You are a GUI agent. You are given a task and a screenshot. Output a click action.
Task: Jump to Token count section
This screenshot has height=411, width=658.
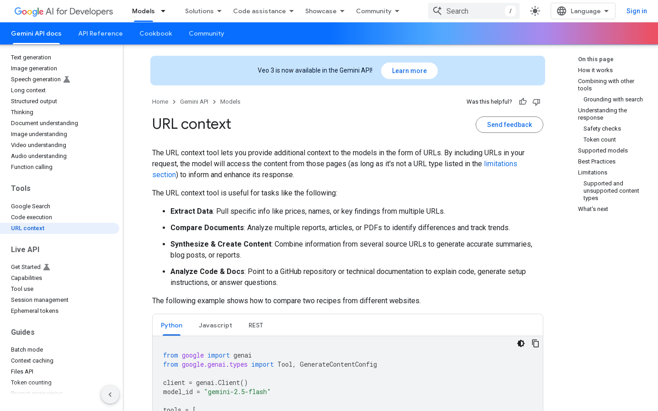pyautogui.click(x=600, y=140)
